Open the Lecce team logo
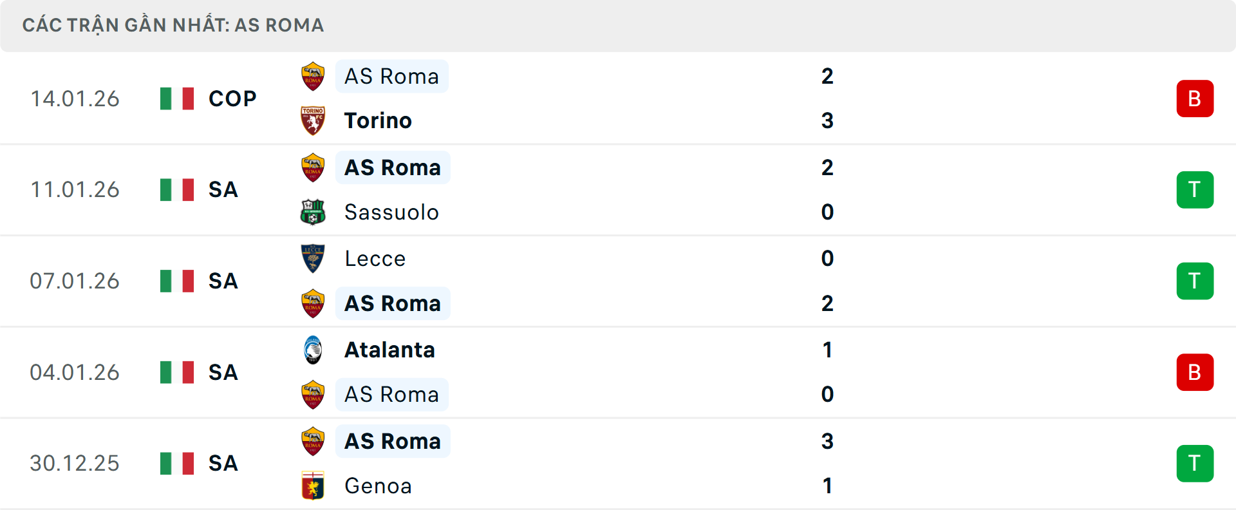This screenshot has width=1236, height=510. [313, 258]
